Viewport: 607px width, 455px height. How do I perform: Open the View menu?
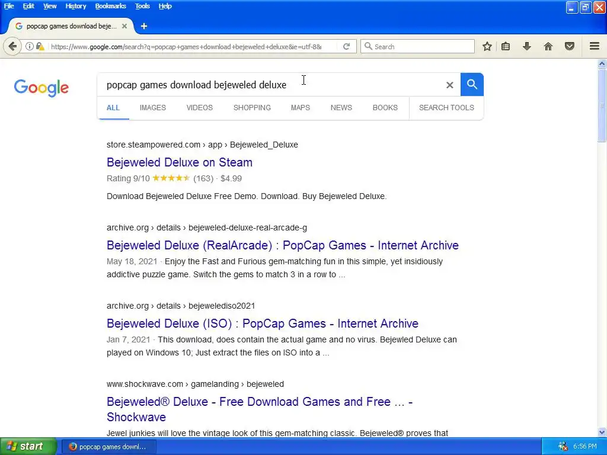pos(50,6)
